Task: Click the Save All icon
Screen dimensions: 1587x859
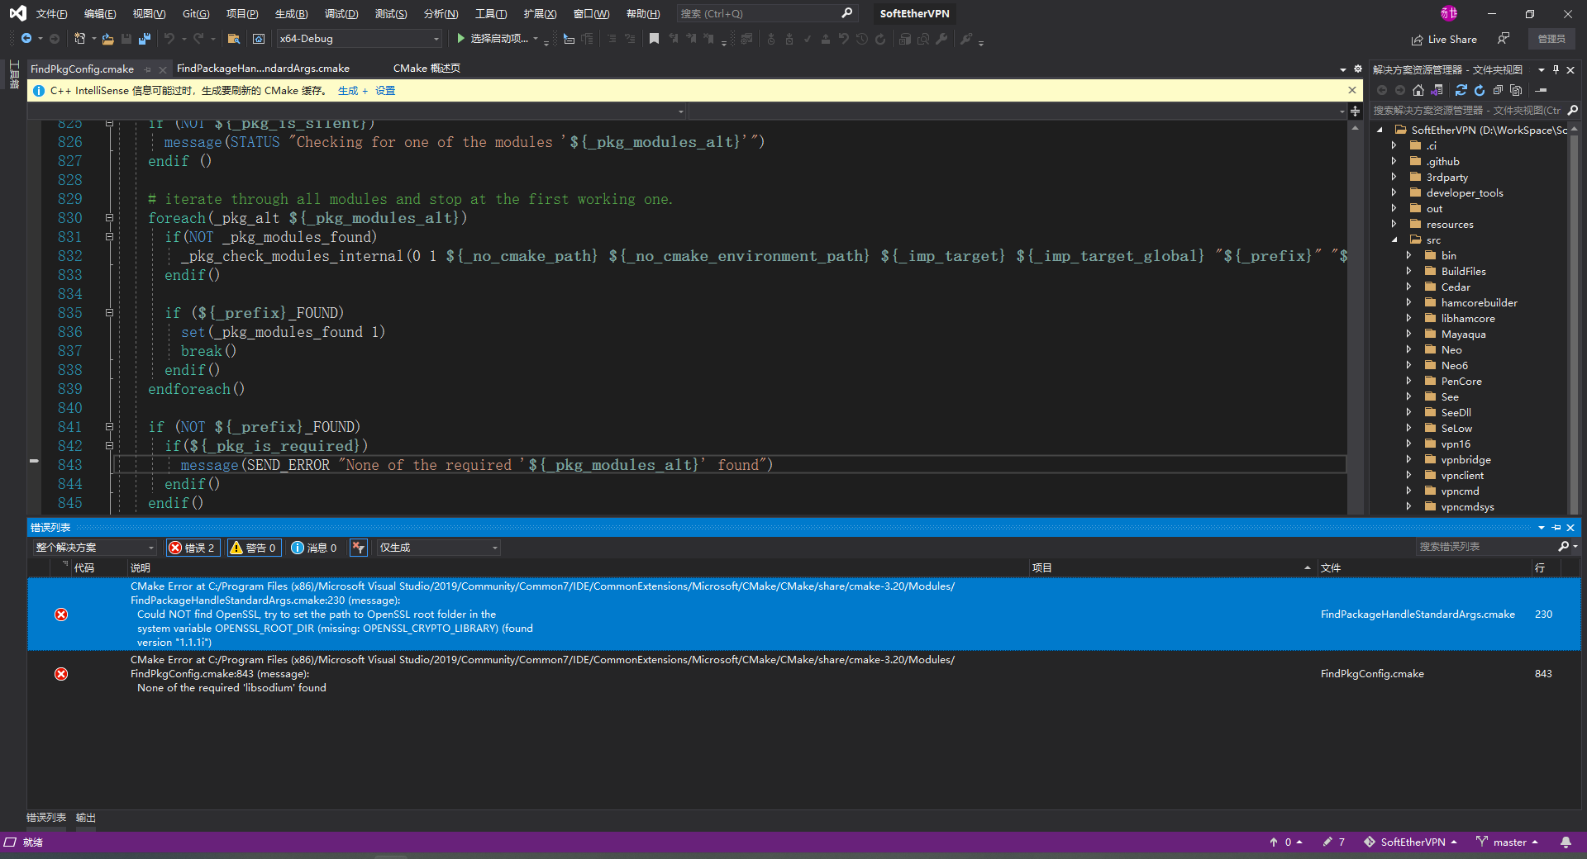Action: pos(145,38)
